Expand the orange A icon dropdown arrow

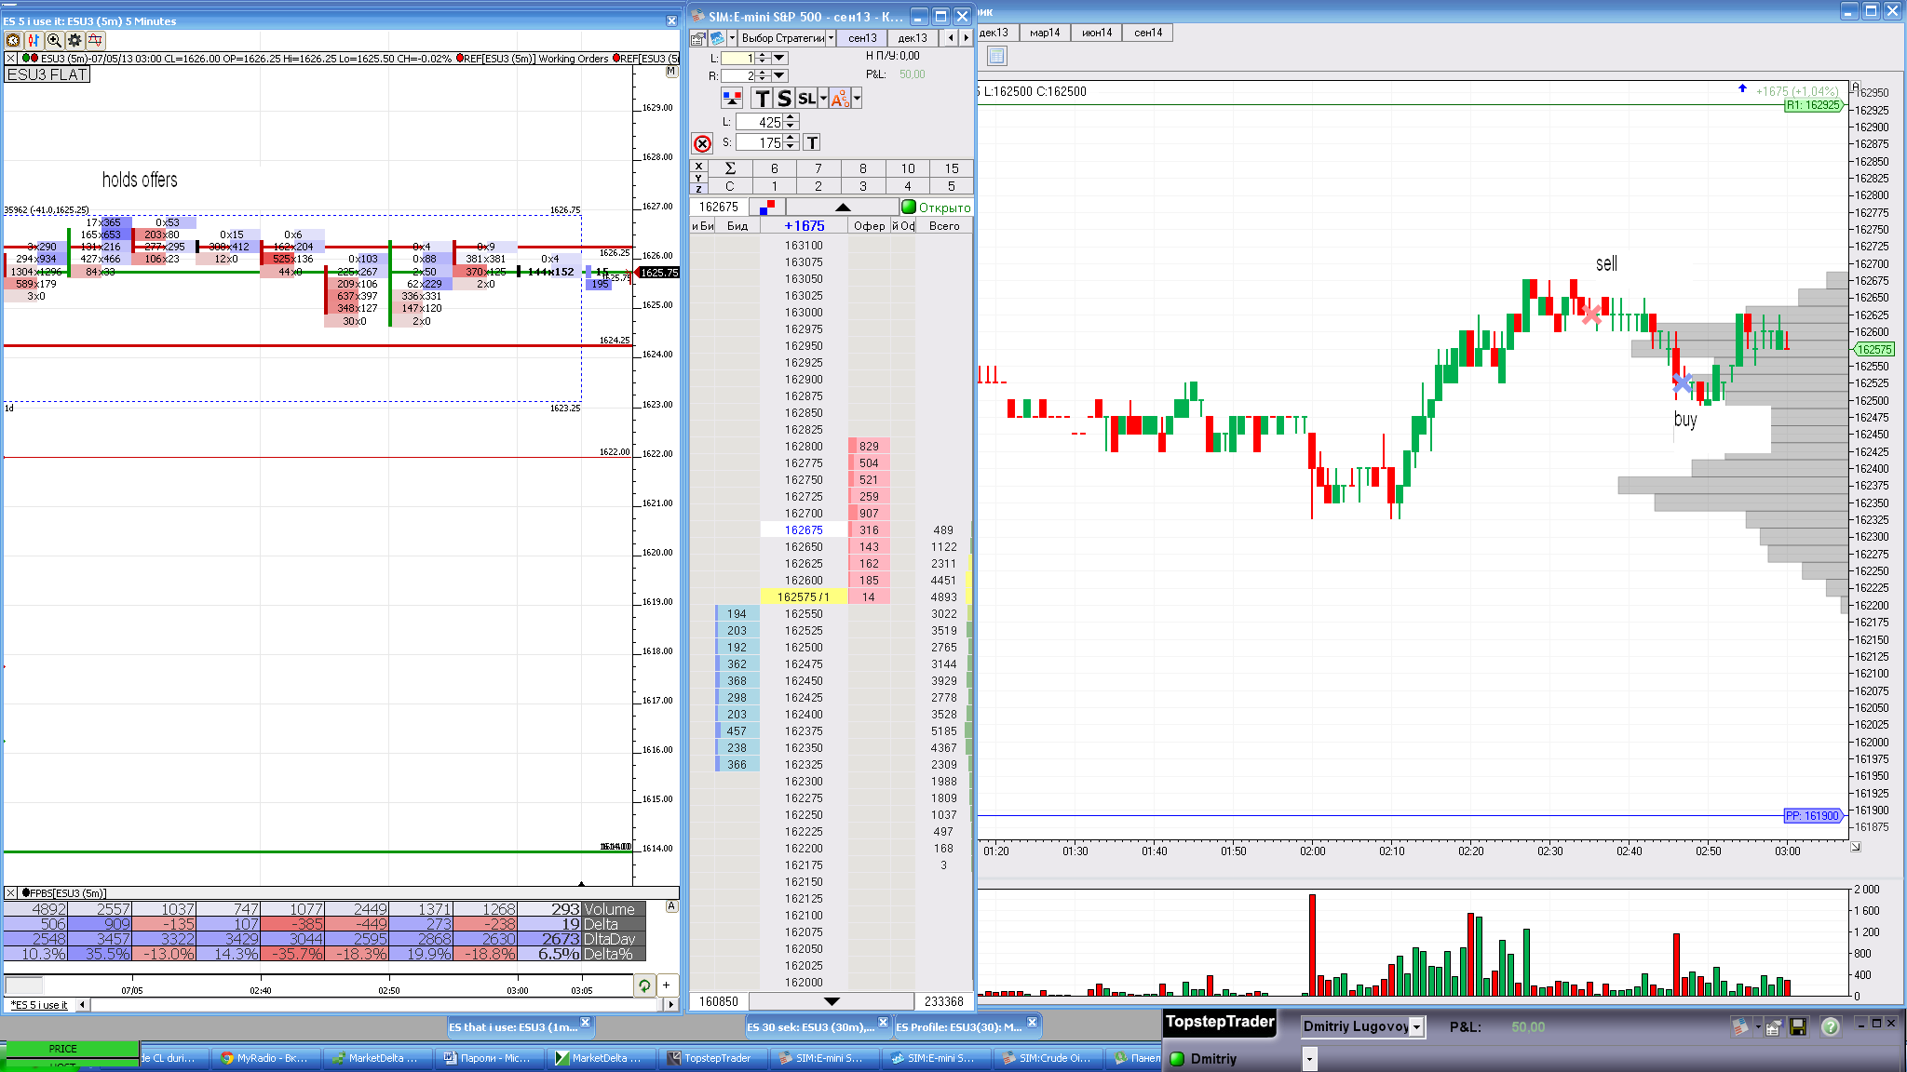point(857,99)
